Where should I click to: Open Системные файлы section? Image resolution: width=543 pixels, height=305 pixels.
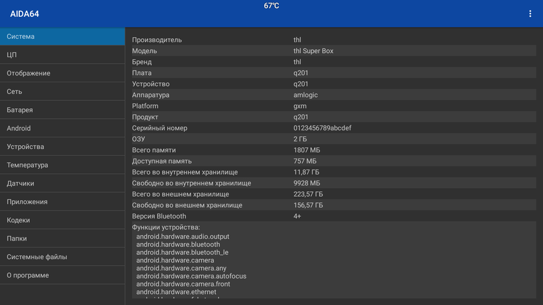(x=63, y=257)
